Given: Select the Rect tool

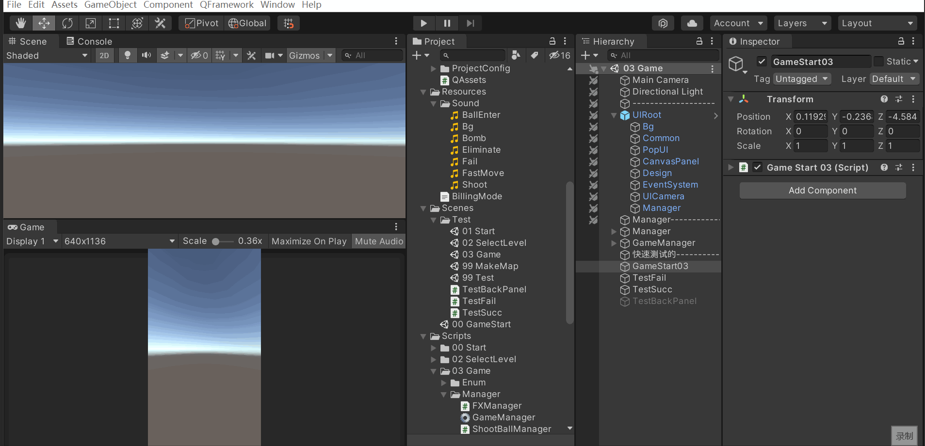Looking at the screenshot, I should click(x=114, y=23).
